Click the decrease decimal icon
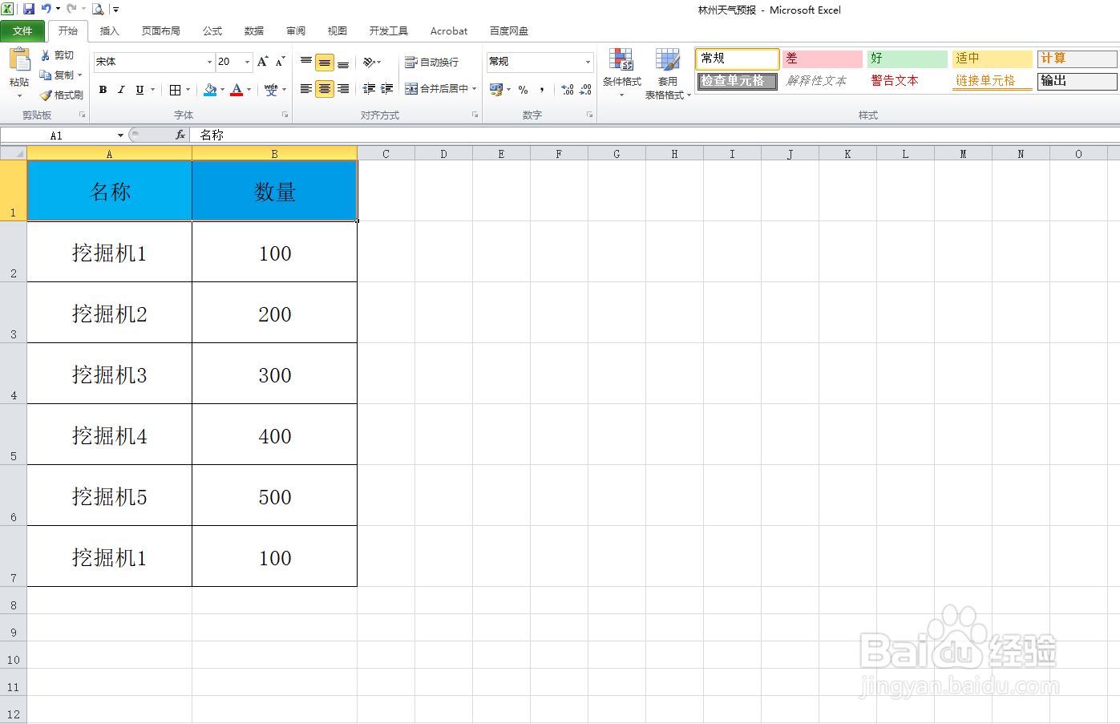The image size is (1120, 724). pyautogui.click(x=586, y=90)
